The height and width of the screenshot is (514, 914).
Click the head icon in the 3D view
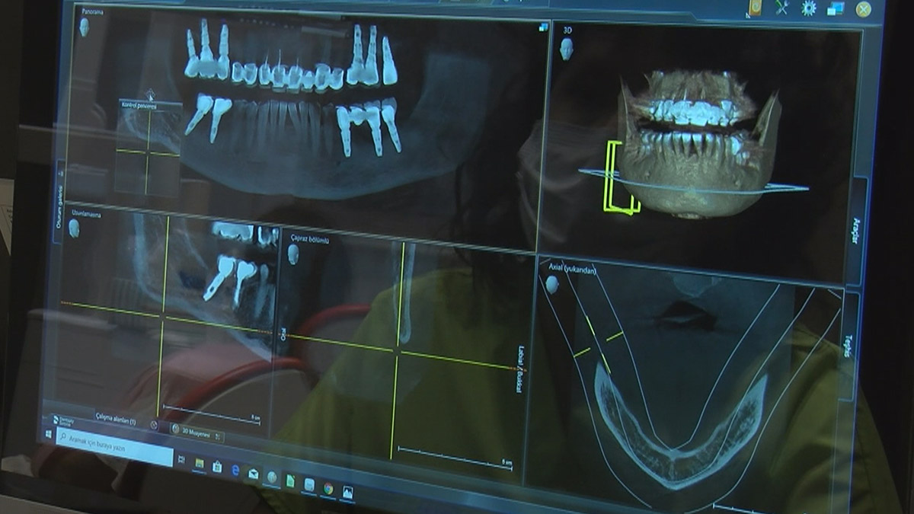566,49
